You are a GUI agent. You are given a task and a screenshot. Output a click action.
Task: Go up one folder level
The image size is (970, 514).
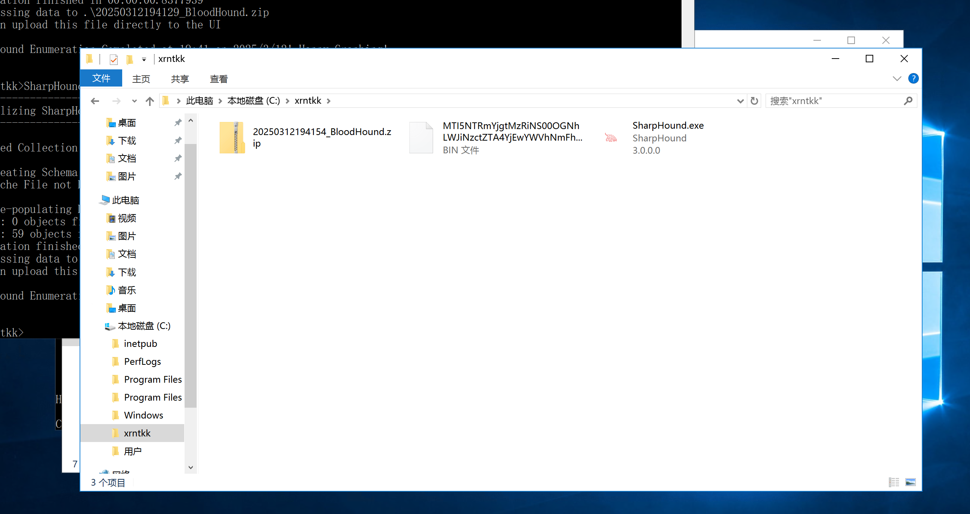(x=150, y=101)
